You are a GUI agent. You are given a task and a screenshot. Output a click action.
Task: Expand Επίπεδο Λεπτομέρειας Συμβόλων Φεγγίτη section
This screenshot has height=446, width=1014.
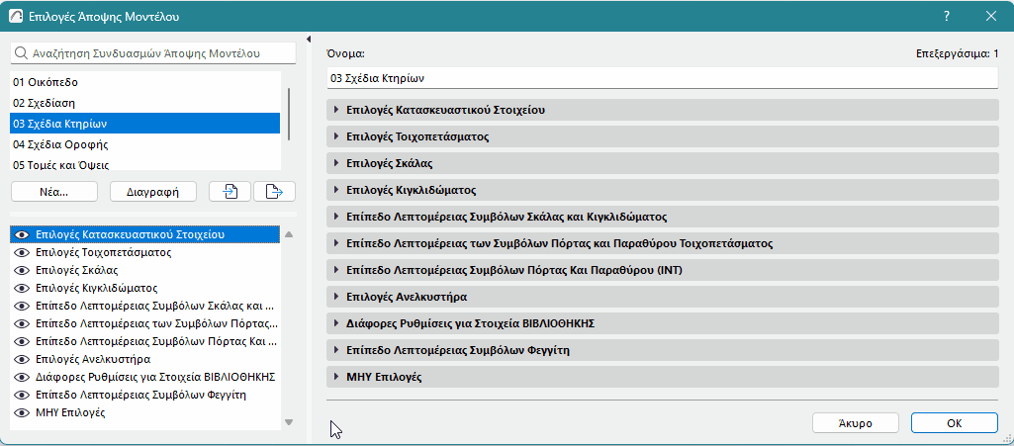click(663, 350)
